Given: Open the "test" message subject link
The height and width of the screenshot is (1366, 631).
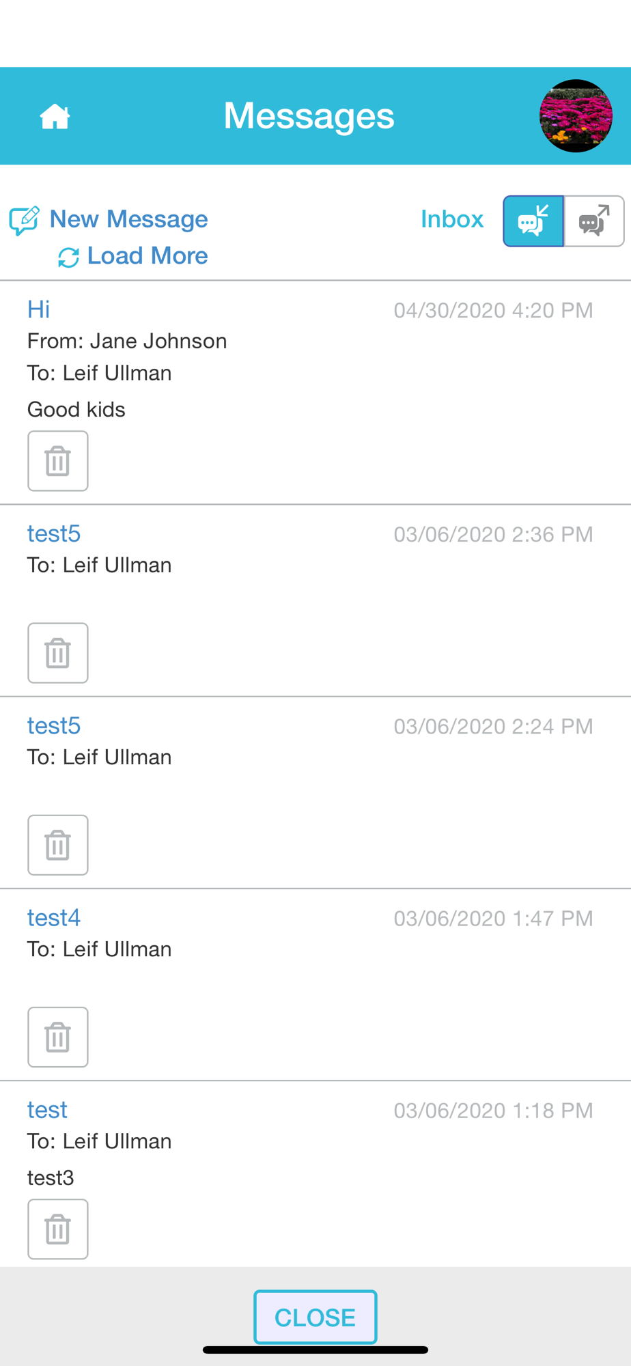Looking at the screenshot, I should coord(47,1110).
